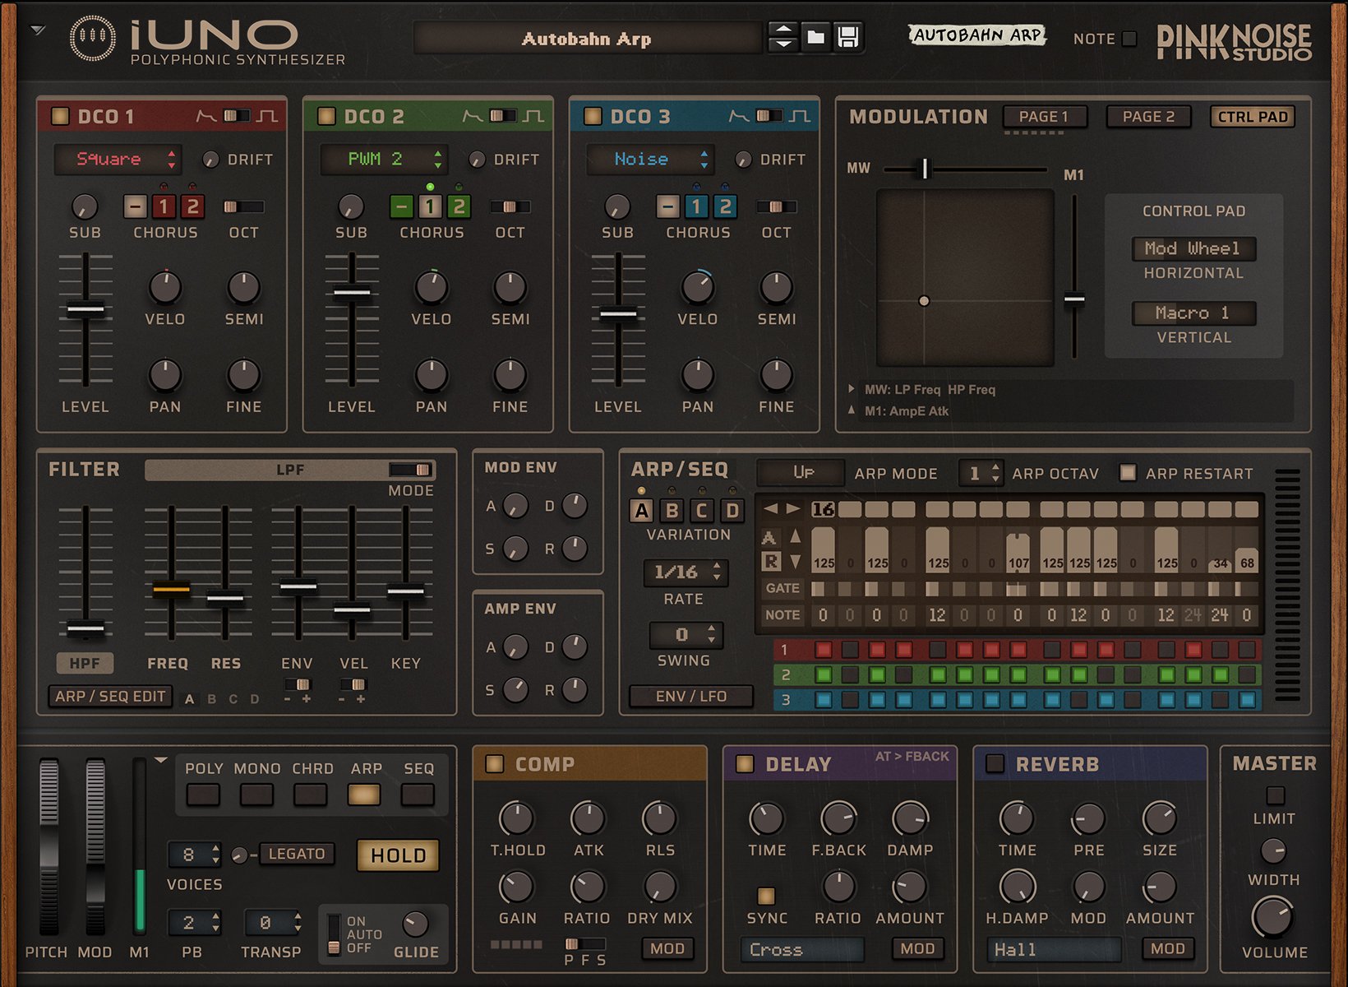The height and width of the screenshot is (987, 1348).
Task: Toggle SYNC in the Delay section
Action: point(765,894)
